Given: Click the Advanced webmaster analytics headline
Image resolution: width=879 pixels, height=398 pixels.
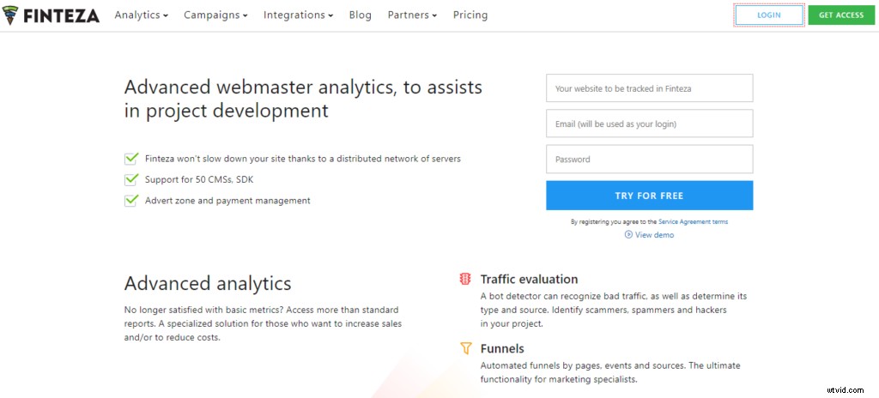Looking at the screenshot, I should pos(303,99).
